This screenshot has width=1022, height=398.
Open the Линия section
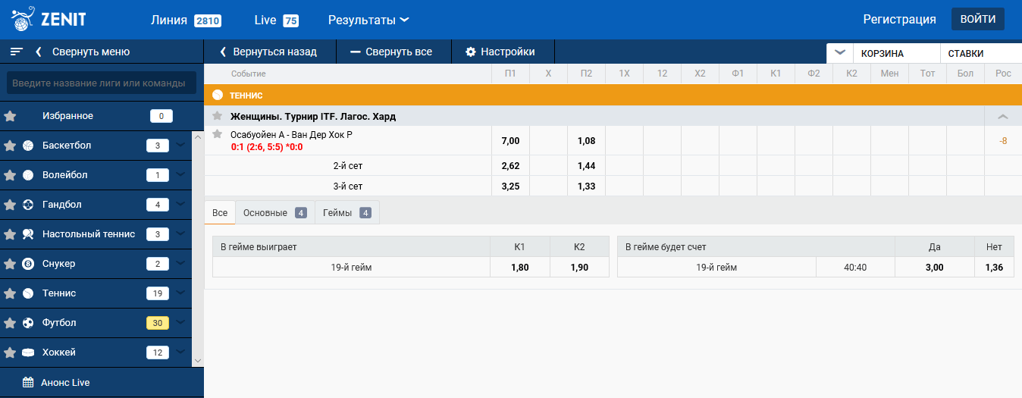[186, 20]
